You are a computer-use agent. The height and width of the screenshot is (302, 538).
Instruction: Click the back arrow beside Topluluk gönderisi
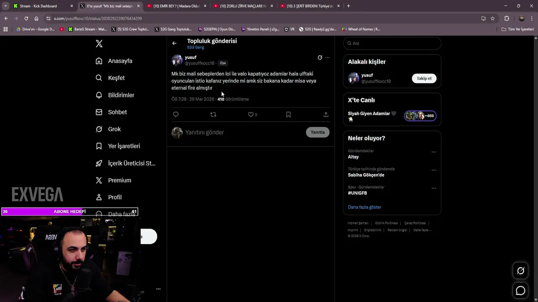[174, 43]
